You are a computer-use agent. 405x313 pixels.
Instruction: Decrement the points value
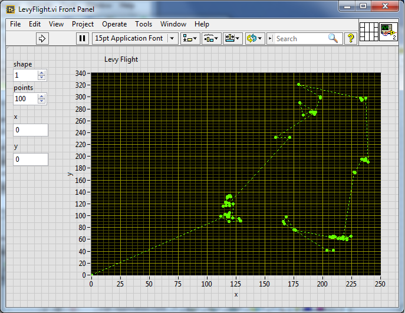pos(41,101)
